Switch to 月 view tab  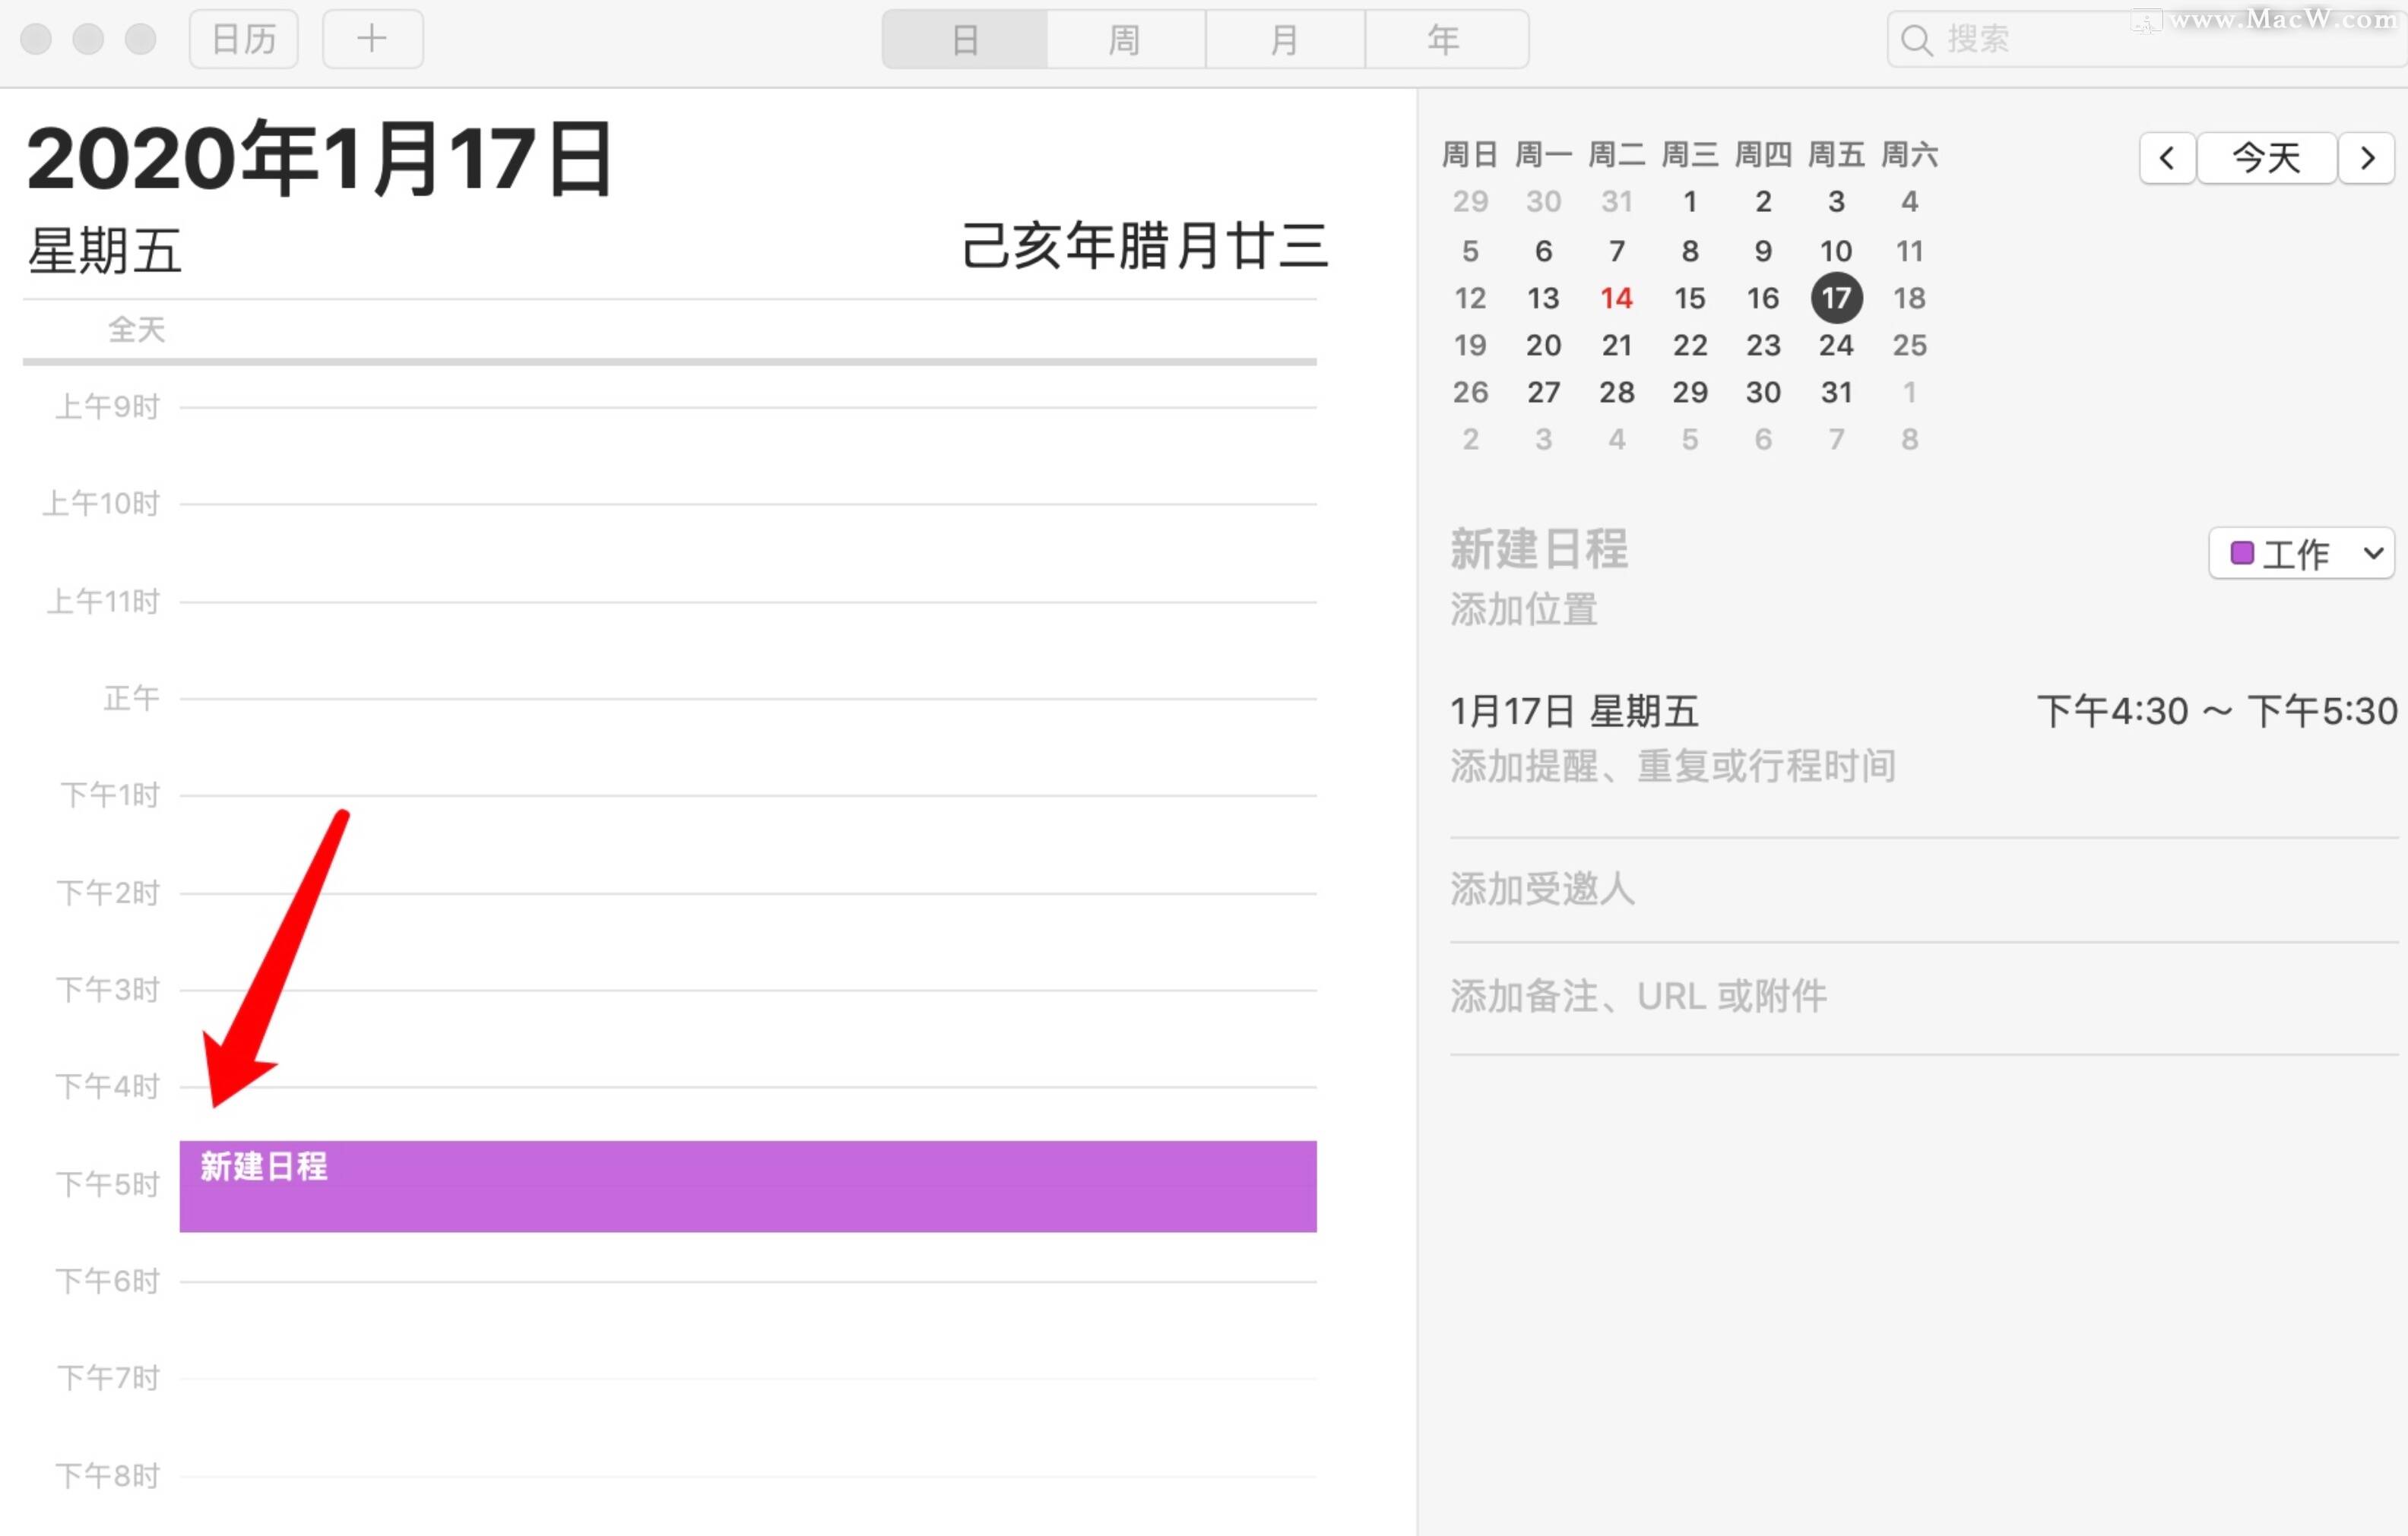[1284, 40]
